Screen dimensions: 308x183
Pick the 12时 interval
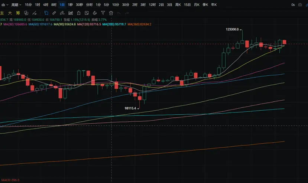152,5
